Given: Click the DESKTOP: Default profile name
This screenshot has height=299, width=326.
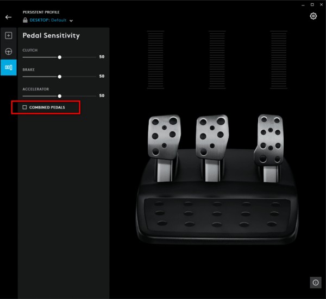Looking at the screenshot, I should pyautogui.click(x=48, y=20).
